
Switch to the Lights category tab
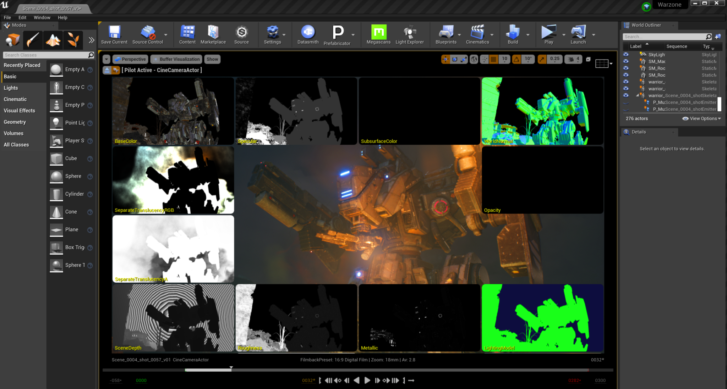tap(11, 88)
